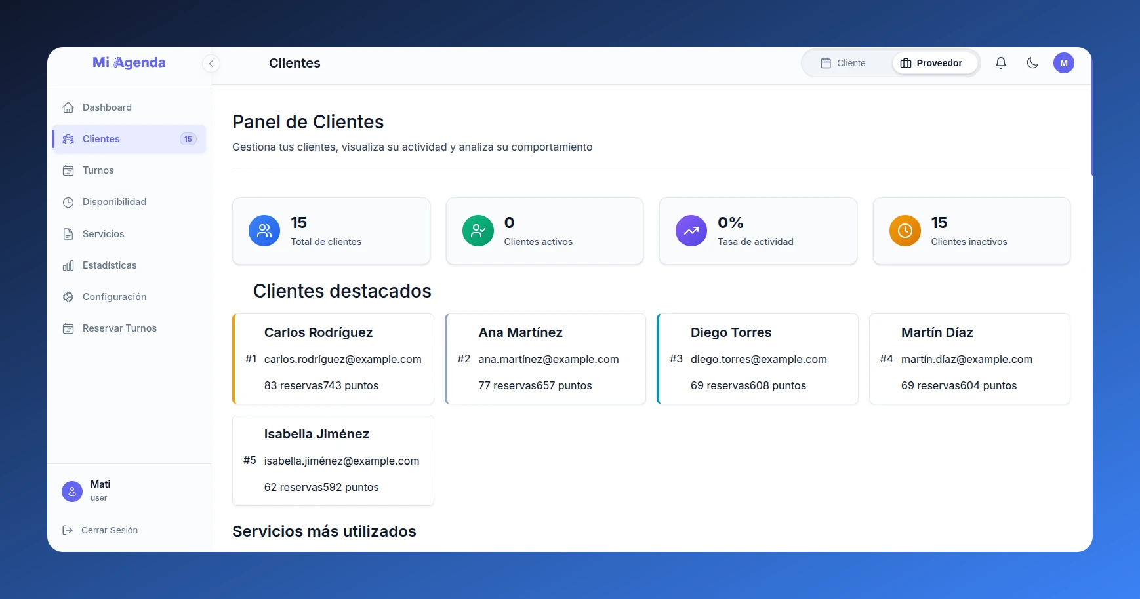The image size is (1140, 599).
Task: Select Ana Martínez client card name
Action: pyautogui.click(x=521, y=332)
